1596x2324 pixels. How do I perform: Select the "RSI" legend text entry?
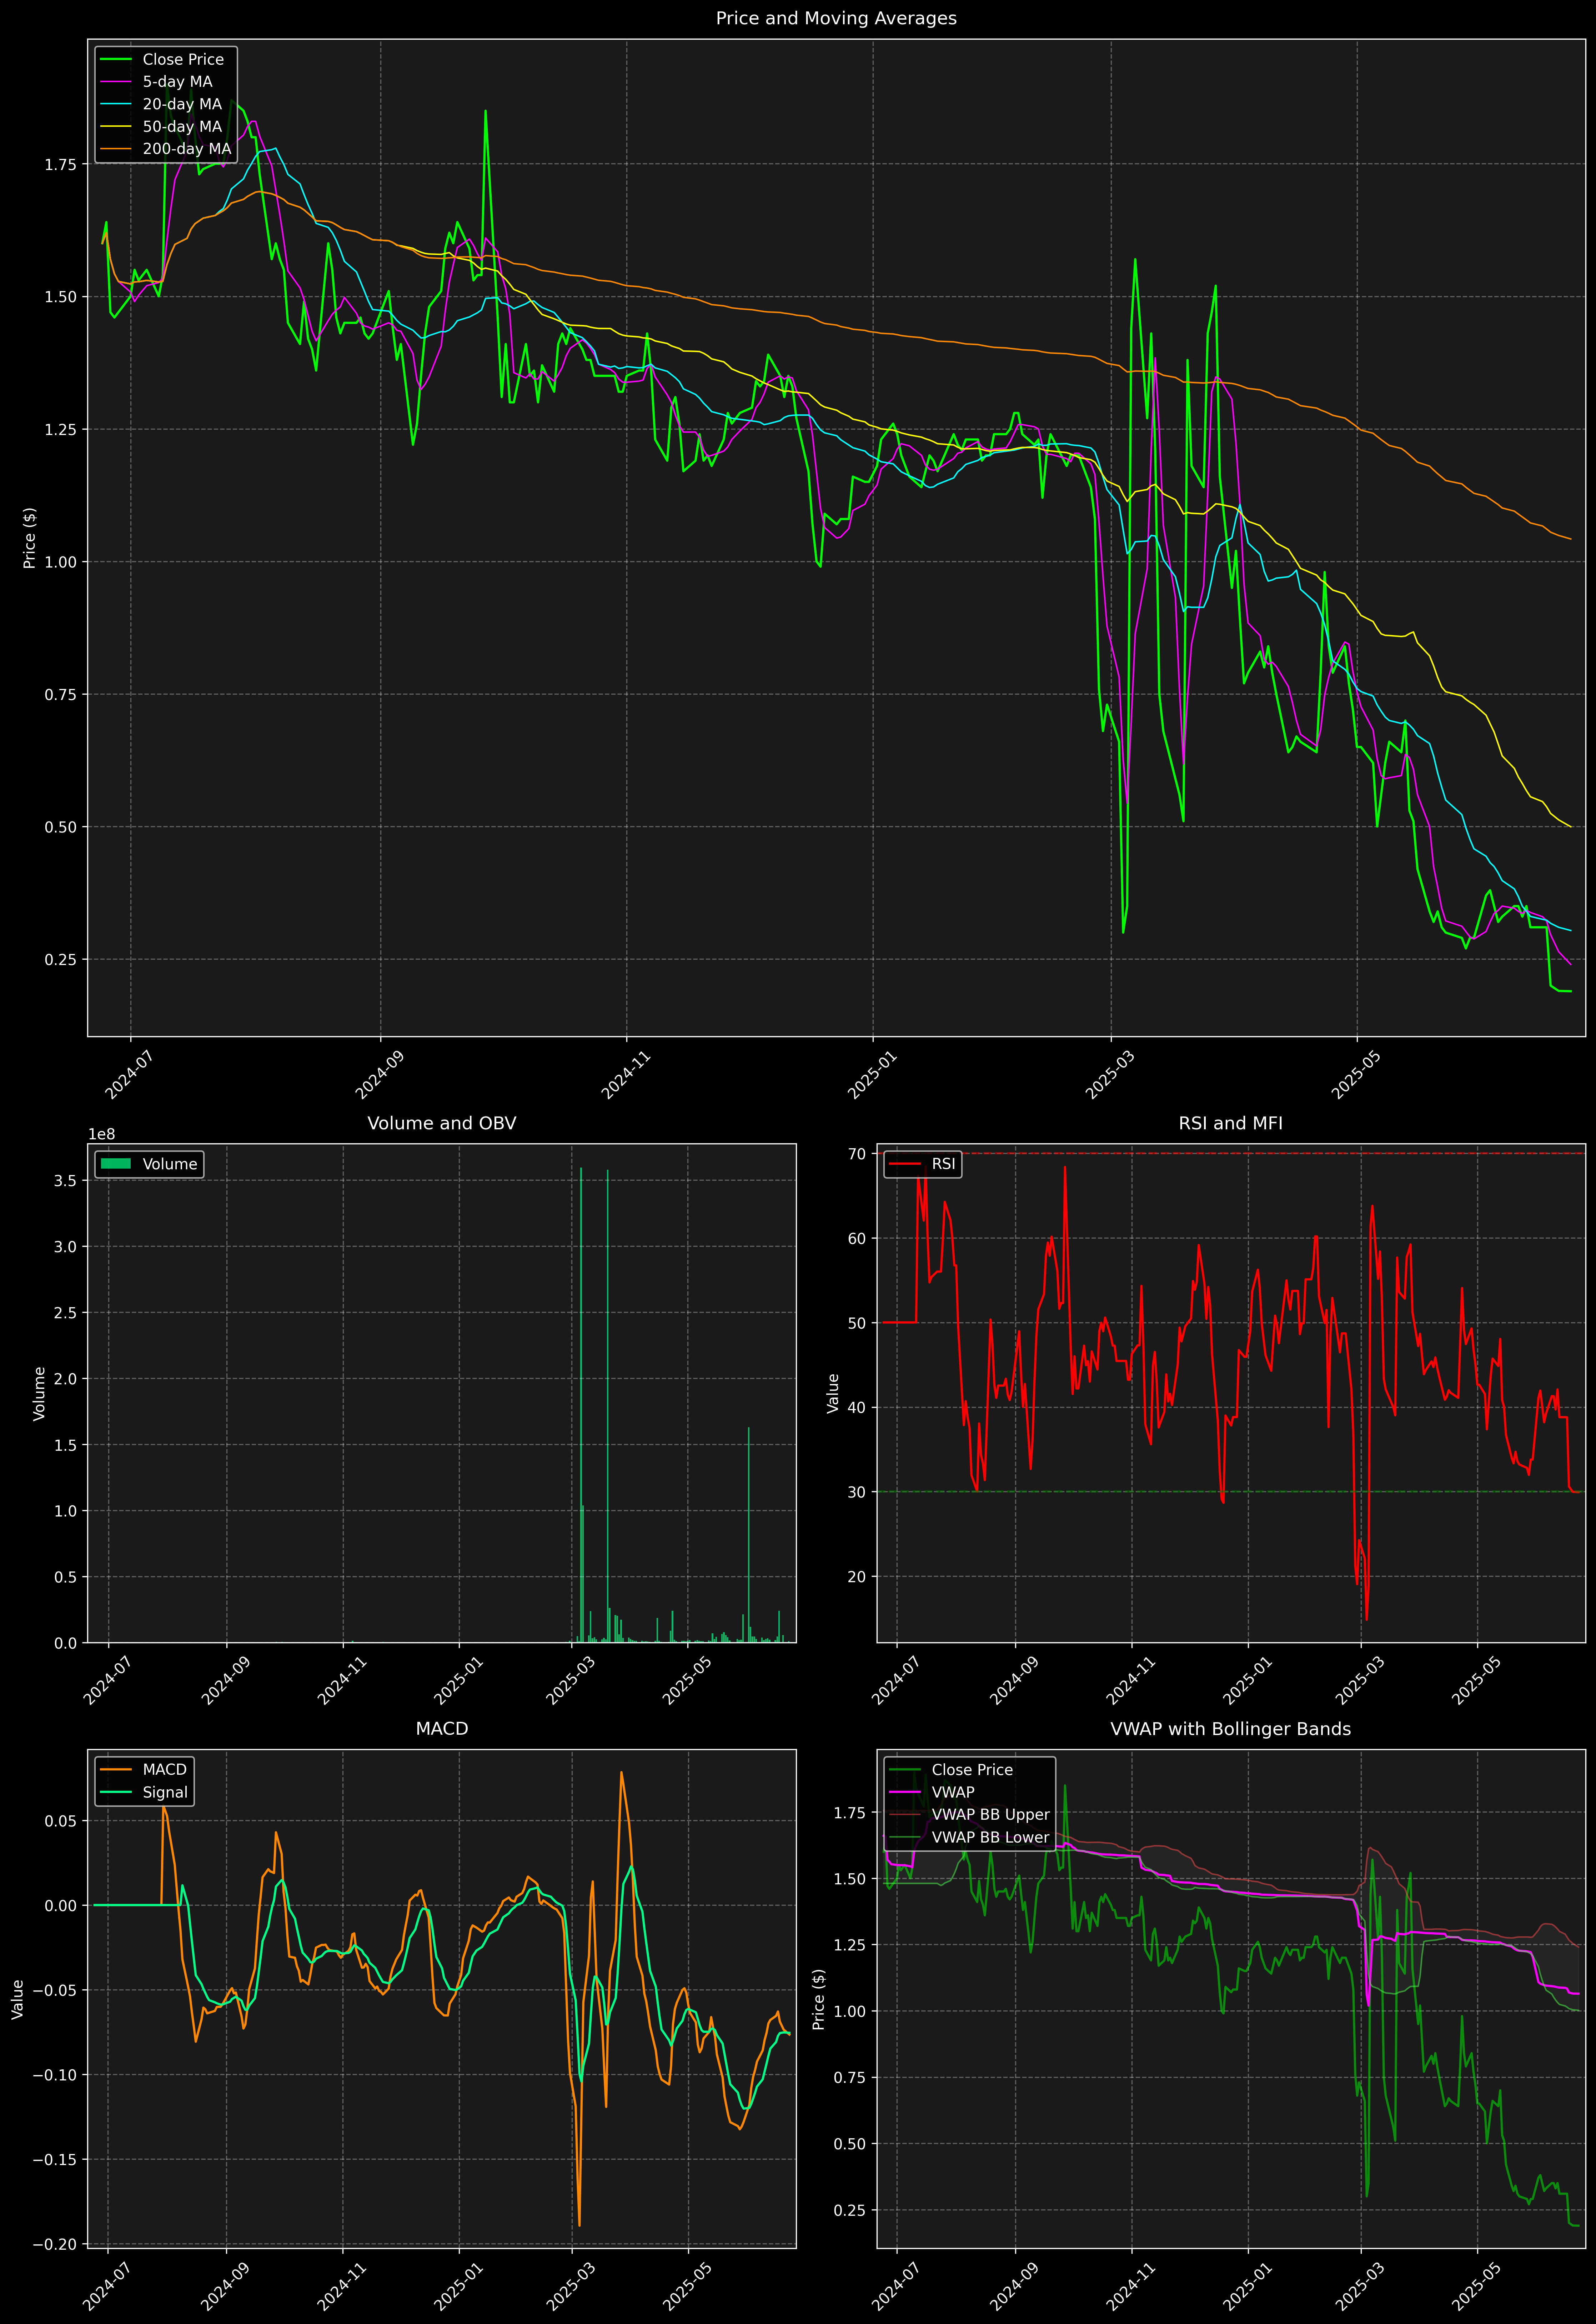point(944,1164)
